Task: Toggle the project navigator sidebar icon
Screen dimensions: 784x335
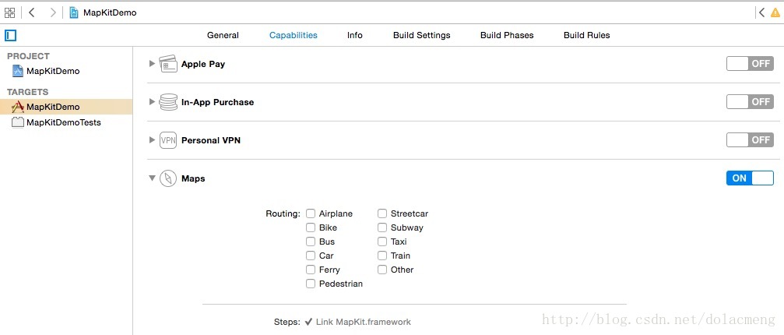Action: pos(10,36)
